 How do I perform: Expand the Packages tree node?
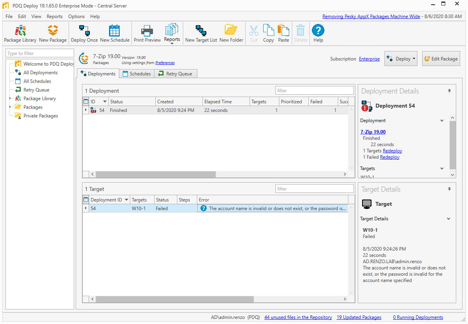click(10, 107)
